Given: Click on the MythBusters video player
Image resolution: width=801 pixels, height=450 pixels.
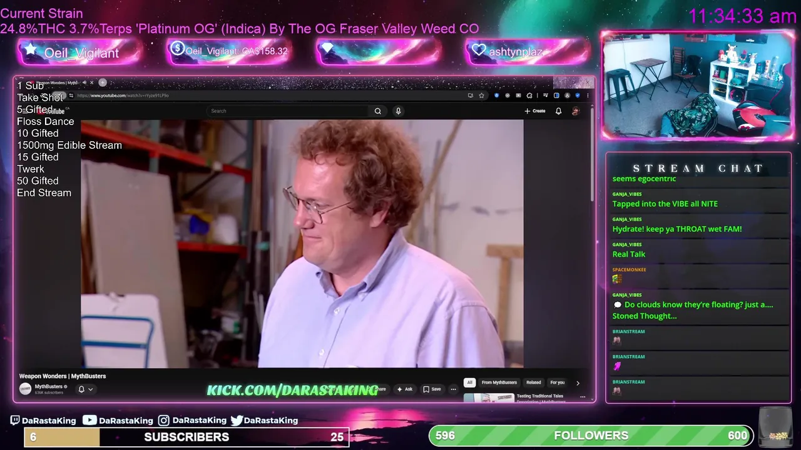Looking at the screenshot, I should point(302,244).
